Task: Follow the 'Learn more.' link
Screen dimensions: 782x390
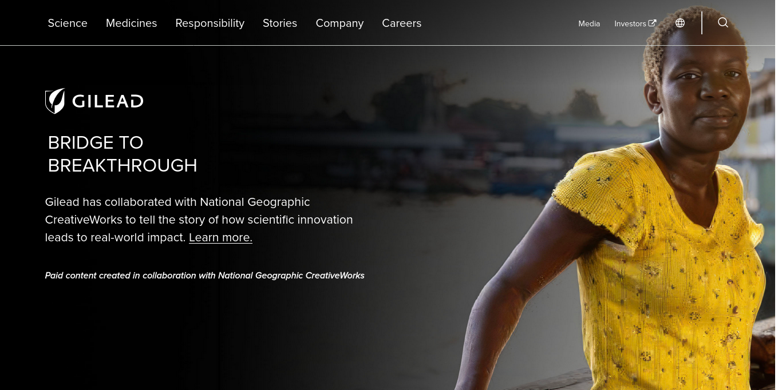Action: (220, 237)
